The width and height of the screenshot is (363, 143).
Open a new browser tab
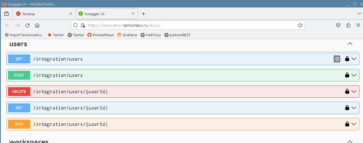pos(143,14)
